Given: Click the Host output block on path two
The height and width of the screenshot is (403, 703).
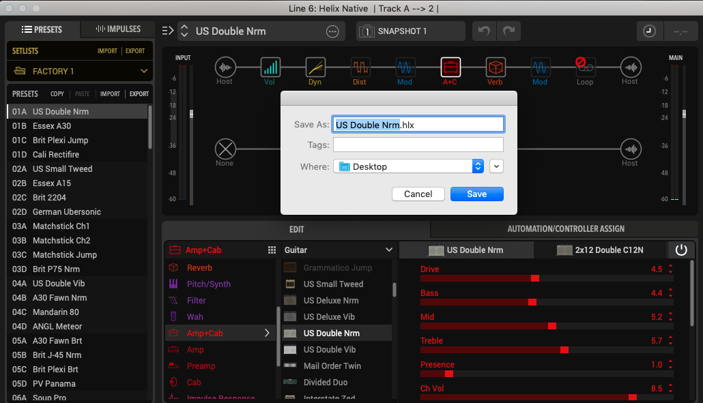Looking at the screenshot, I should pyautogui.click(x=631, y=149).
